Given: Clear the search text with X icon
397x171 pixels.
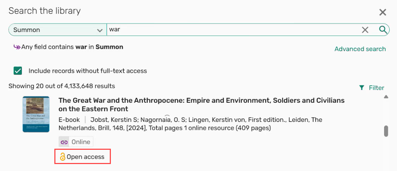Looking at the screenshot, I should pyautogui.click(x=365, y=30).
